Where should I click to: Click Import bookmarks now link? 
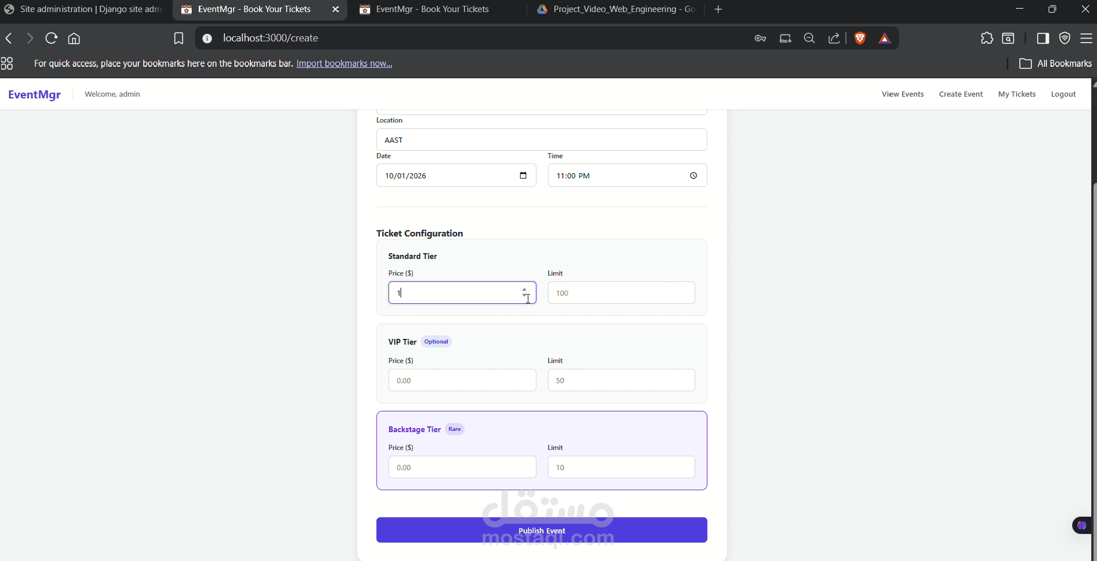click(344, 63)
